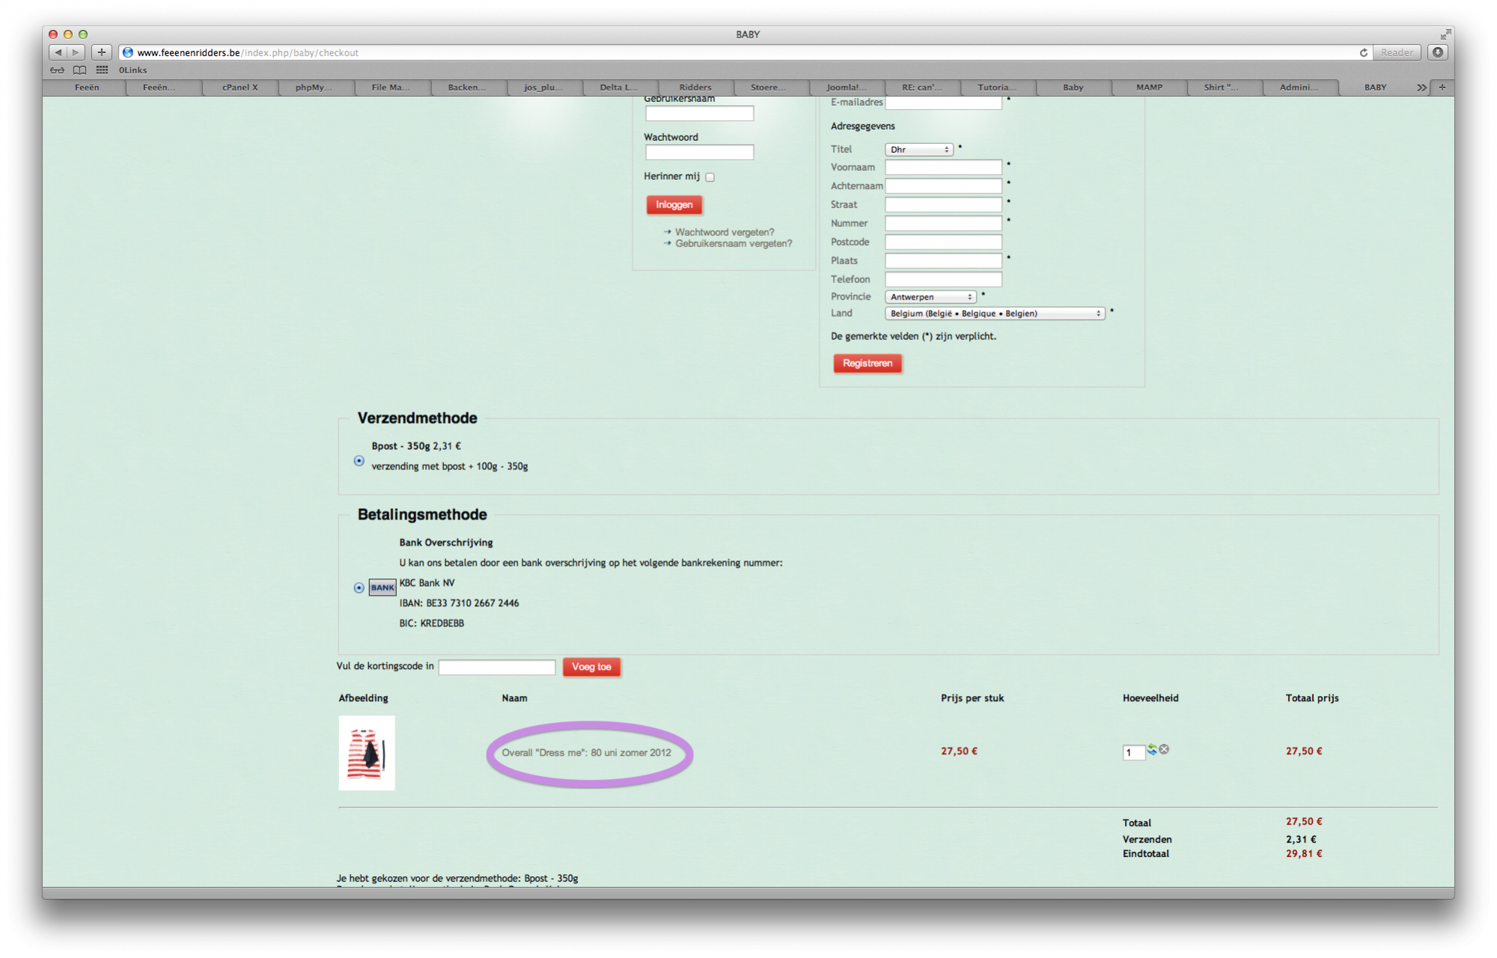
Task: Click the Postcode input field
Action: click(x=943, y=242)
